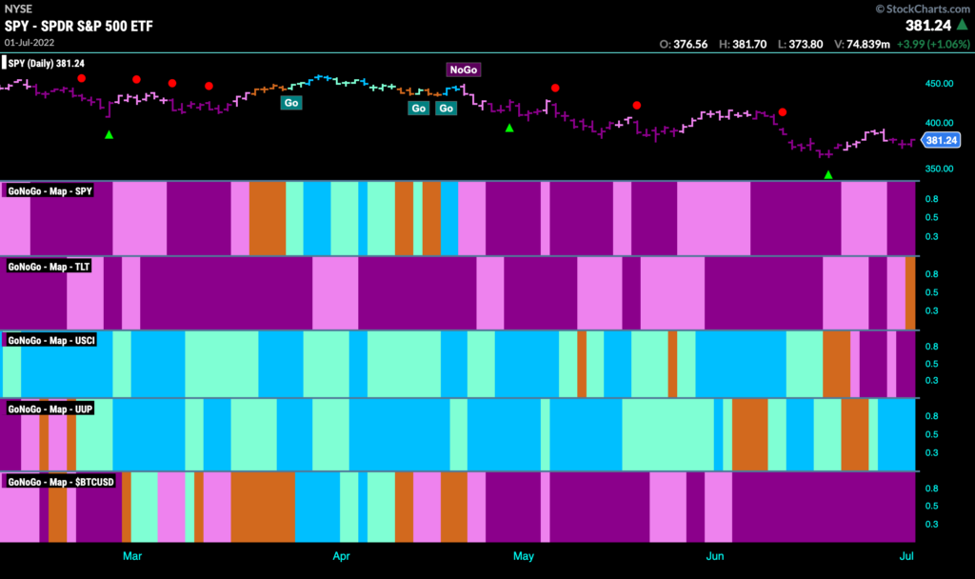Click the green triangle marker in late February

click(109, 134)
